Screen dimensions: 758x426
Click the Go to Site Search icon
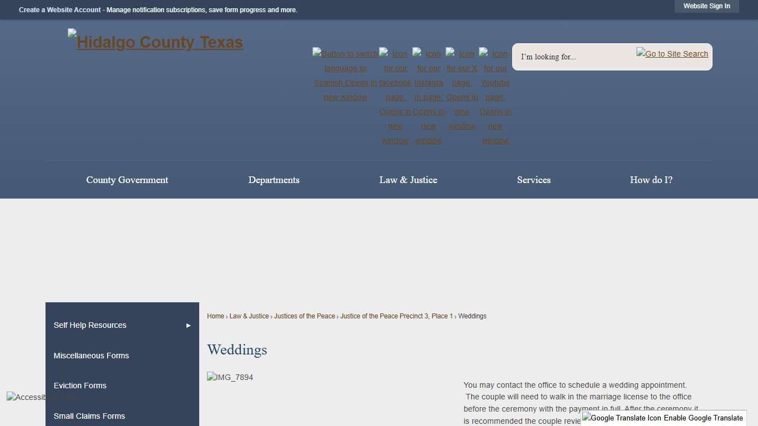(672, 54)
